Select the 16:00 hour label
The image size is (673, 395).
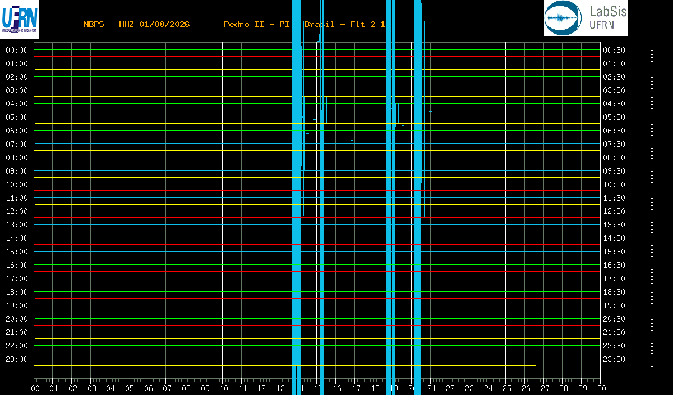17,265
